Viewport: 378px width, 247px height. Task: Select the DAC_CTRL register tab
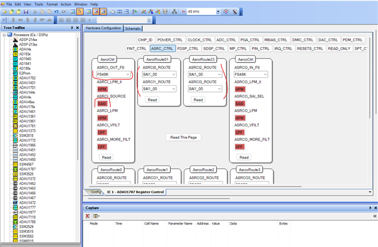point(328,40)
